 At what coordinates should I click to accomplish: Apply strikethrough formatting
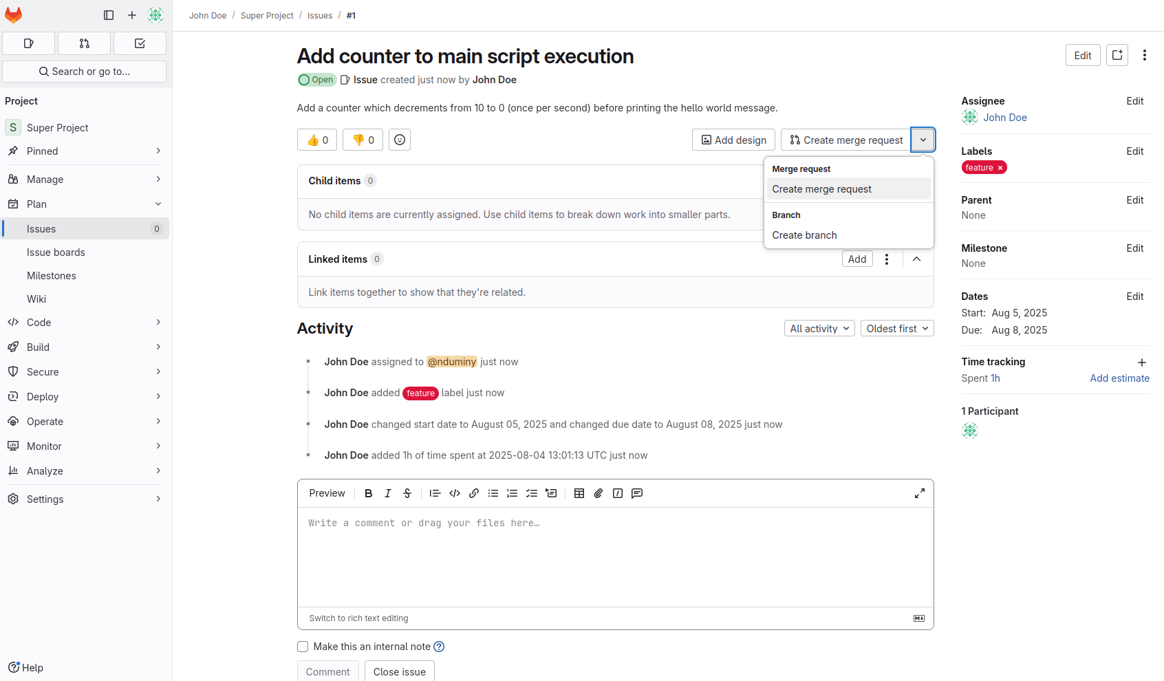407,493
